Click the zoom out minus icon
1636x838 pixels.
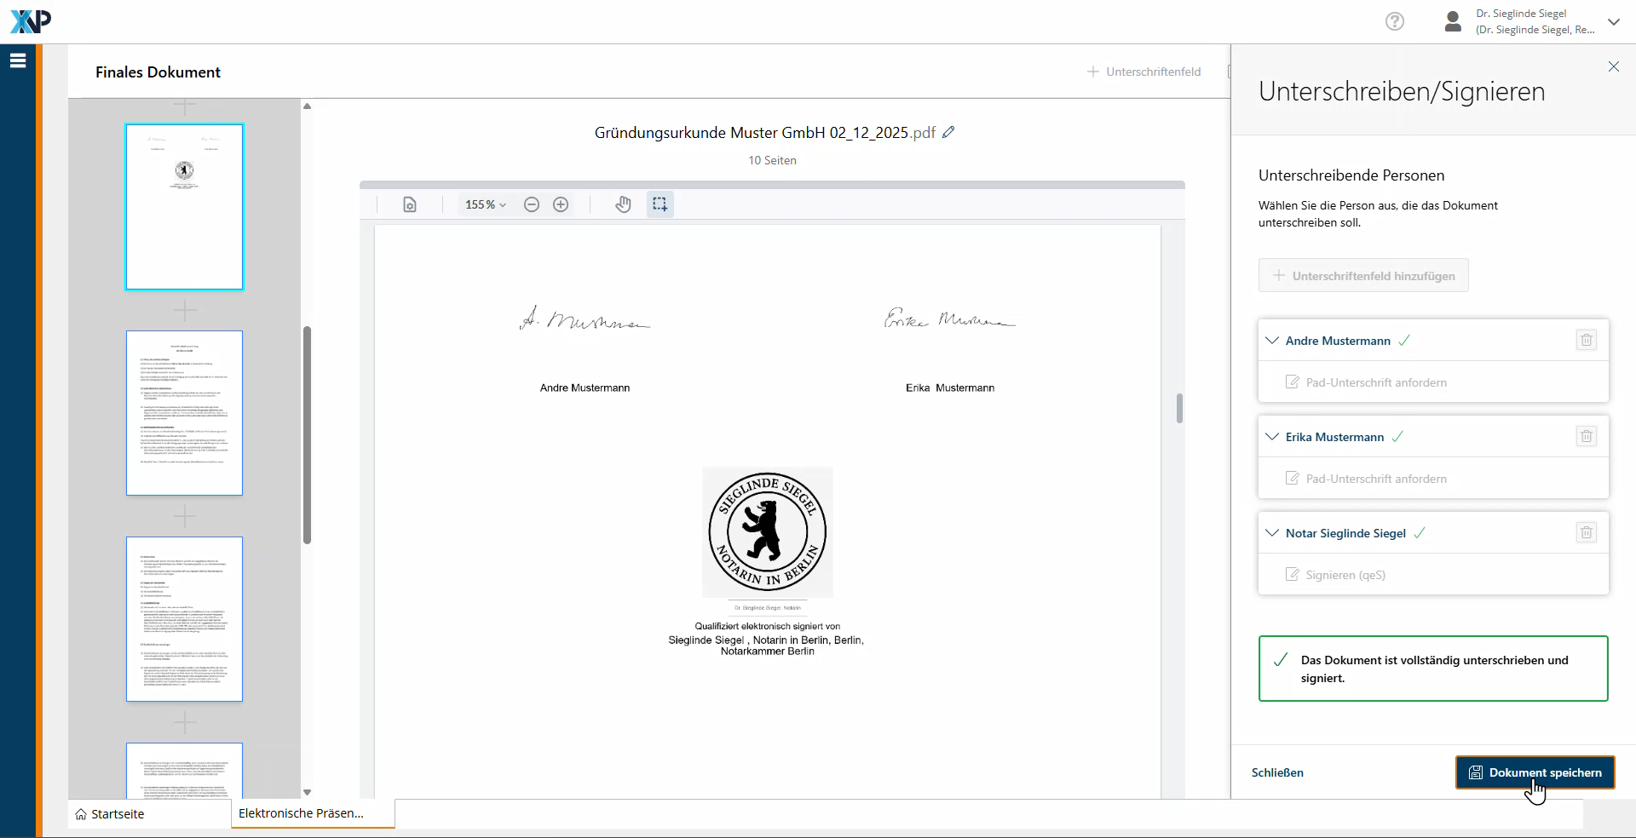point(532,204)
